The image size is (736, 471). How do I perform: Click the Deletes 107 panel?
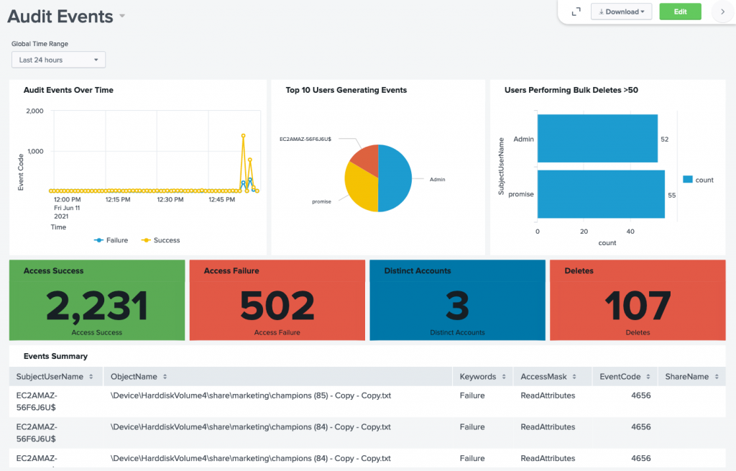point(637,300)
